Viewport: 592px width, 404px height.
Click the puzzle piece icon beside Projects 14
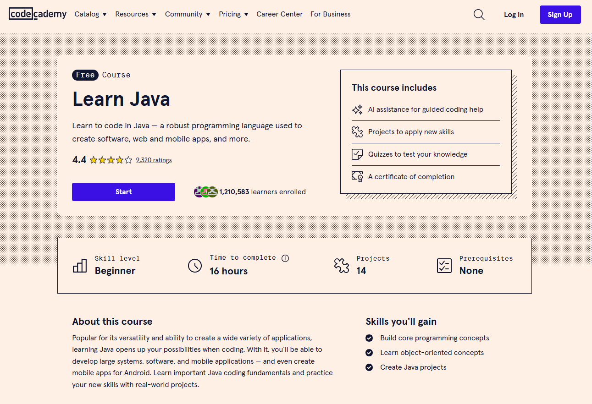click(x=342, y=265)
